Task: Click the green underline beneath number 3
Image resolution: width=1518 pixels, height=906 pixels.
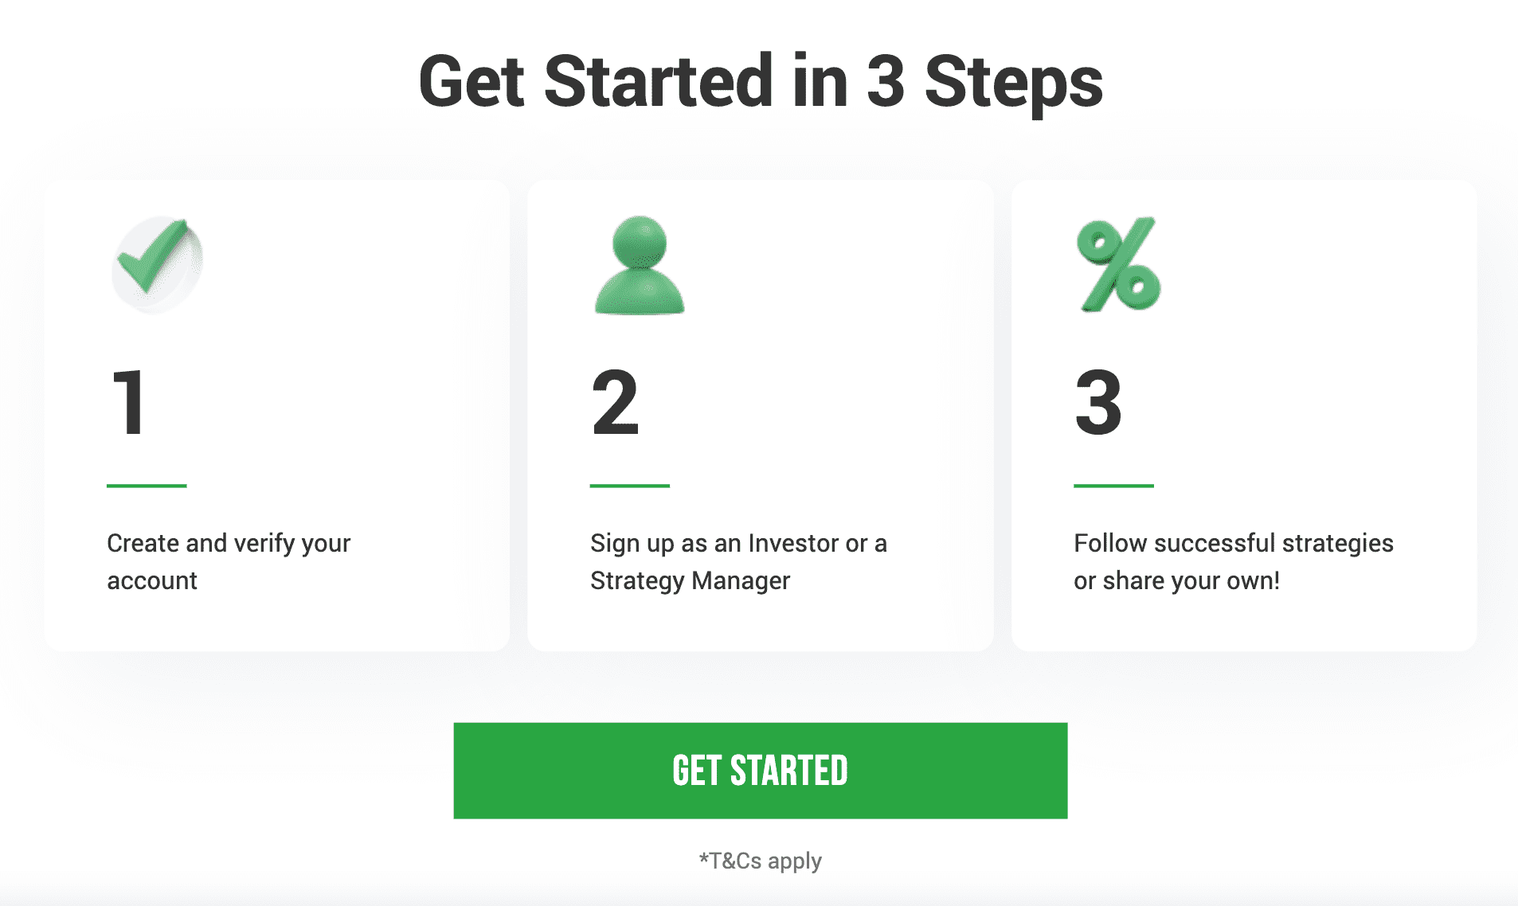Action: [1113, 486]
